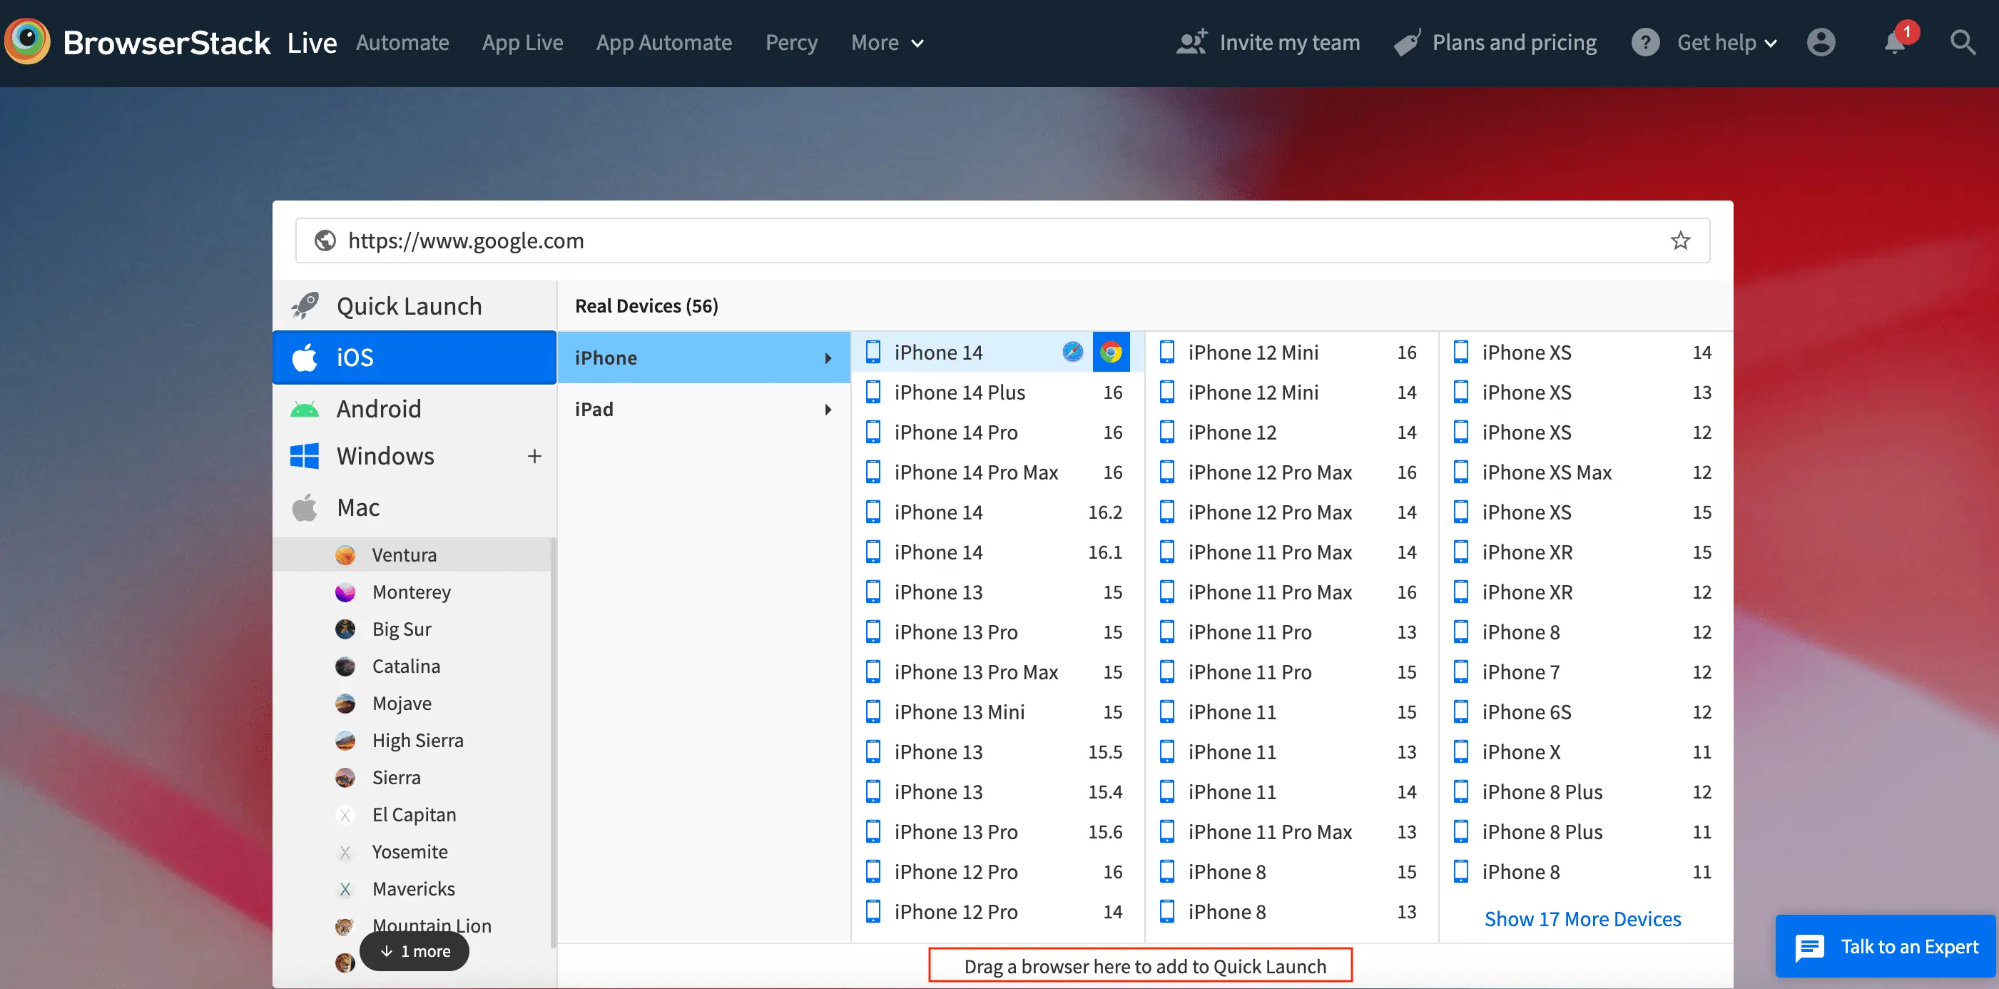Viewport: 1999px width, 989px height.
Task: Select iPhone 12 Pro Max version 16
Action: point(1291,472)
